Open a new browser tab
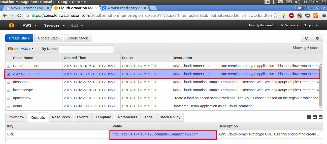Viewport: 327px width, 144px height. tap(153, 8)
